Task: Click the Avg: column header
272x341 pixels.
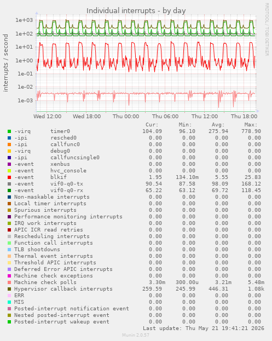Action: (x=218, y=125)
